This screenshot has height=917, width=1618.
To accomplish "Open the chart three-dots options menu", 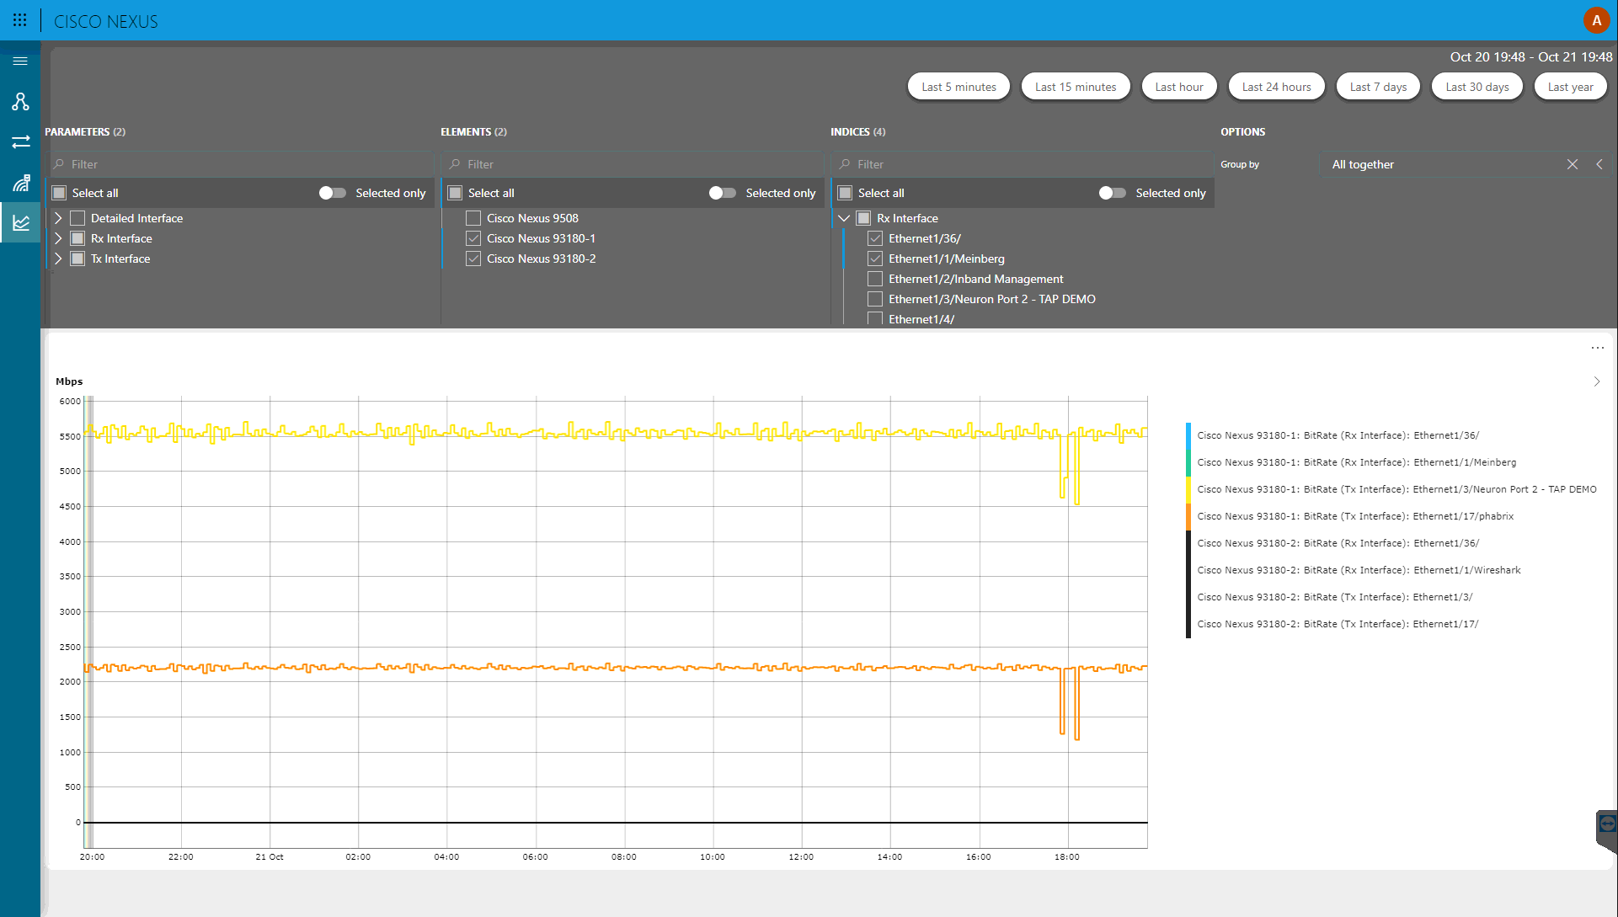I will point(1597,348).
